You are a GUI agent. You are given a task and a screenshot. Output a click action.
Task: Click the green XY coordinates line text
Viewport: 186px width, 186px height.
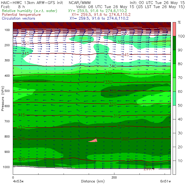(x=98, y=11)
